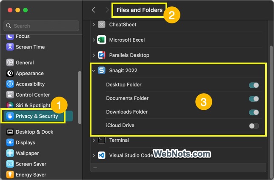This screenshot has width=274, height=180.
Task: Enable iCloud Drive access for Snagit
Action: [x=254, y=126]
